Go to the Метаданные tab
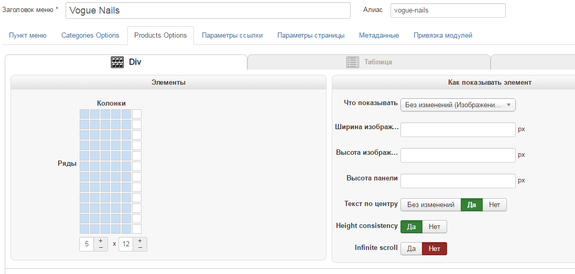This screenshot has height=274, width=575. (379, 36)
